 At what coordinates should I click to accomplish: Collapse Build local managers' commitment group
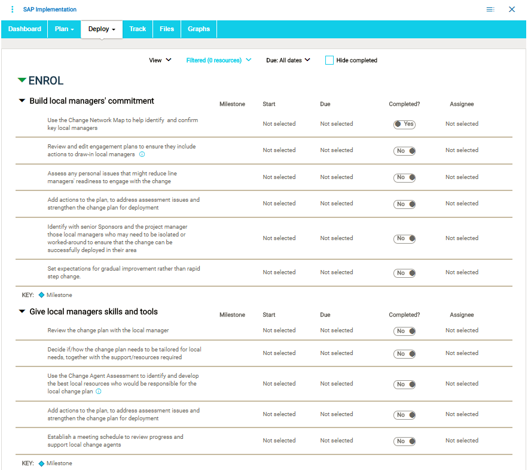pos(22,101)
